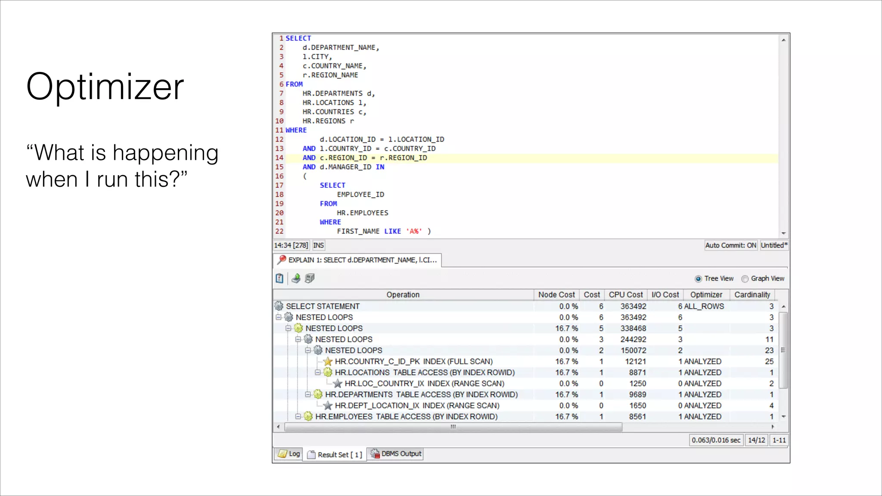Click line 1 SELECT keyword in editor
This screenshot has width=882, height=496.
pos(298,38)
